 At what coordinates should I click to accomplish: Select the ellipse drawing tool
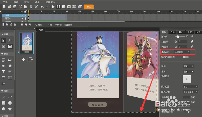click(4, 109)
